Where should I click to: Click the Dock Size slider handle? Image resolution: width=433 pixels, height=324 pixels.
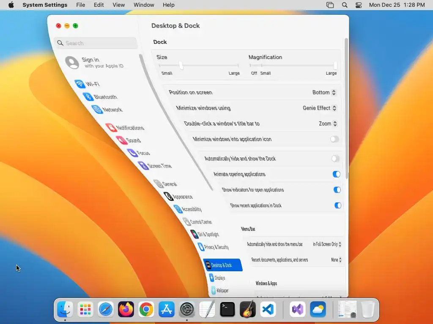tap(181, 65)
